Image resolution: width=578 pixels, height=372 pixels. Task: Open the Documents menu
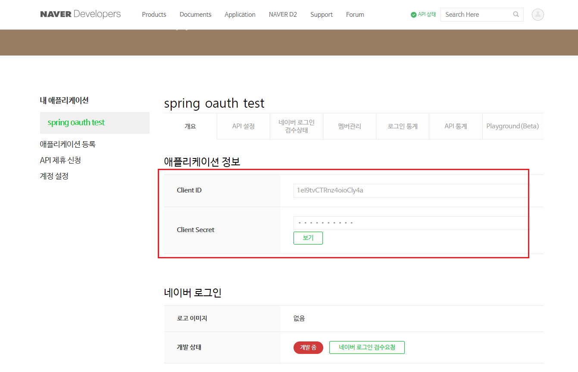[195, 15]
